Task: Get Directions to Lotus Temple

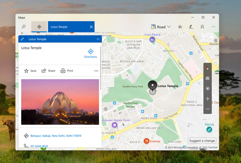Action: [90, 53]
